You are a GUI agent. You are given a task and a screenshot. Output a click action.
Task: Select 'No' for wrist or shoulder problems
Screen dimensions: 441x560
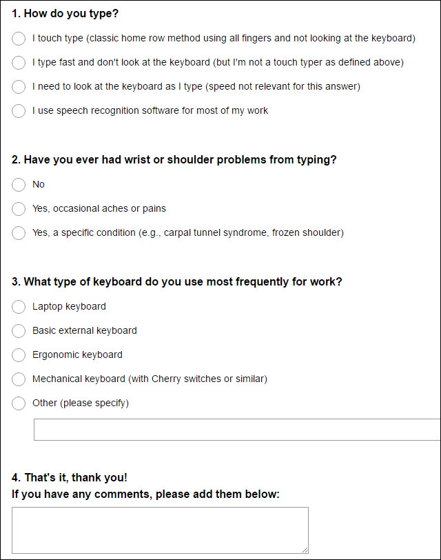(19, 185)
